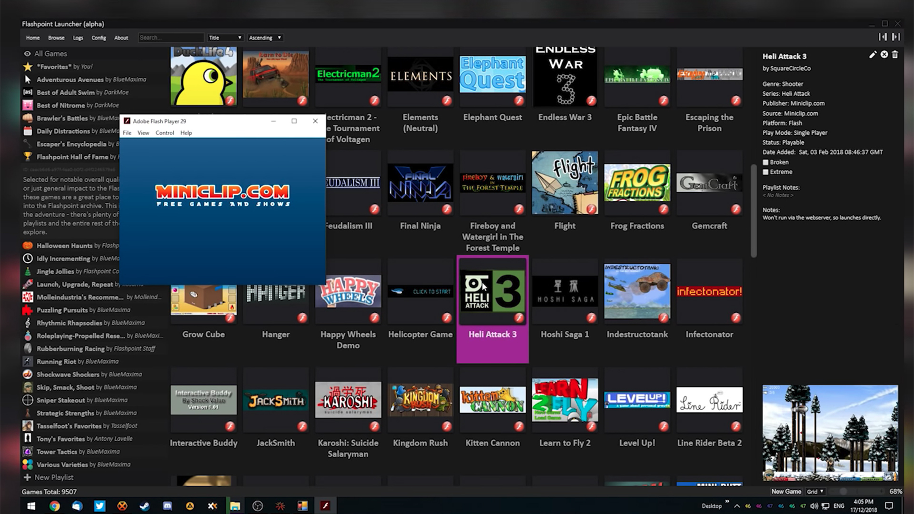Open the Flashpoint Hall of Fame trophy playlist
This screenshot has width=914, height=514.
click(28, 157)
